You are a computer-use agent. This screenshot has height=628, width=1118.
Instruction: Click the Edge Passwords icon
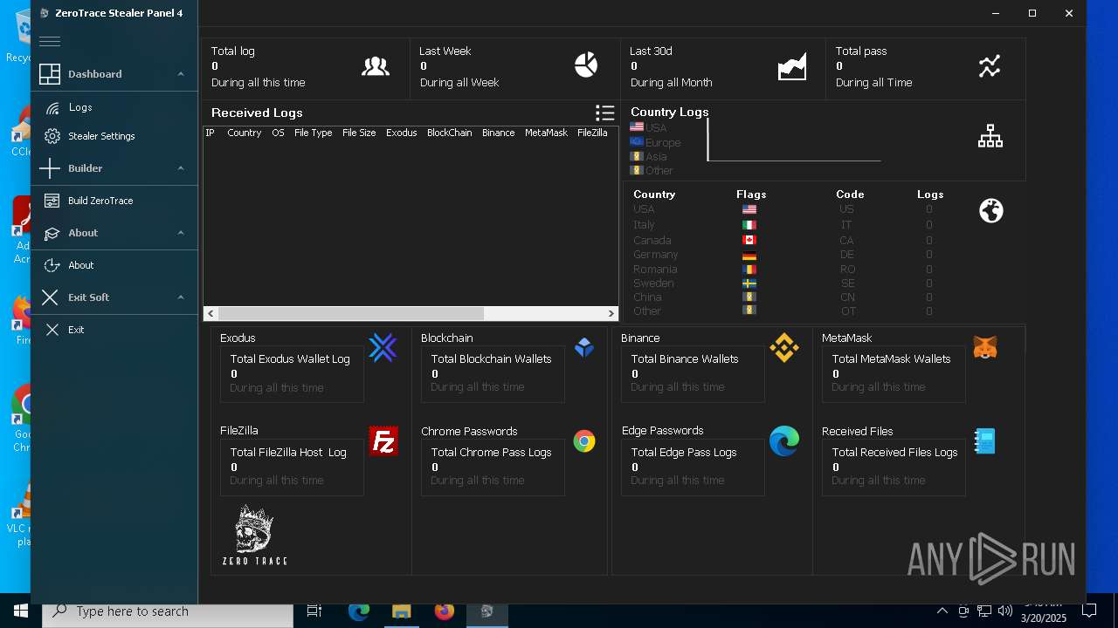click(784, 441)
